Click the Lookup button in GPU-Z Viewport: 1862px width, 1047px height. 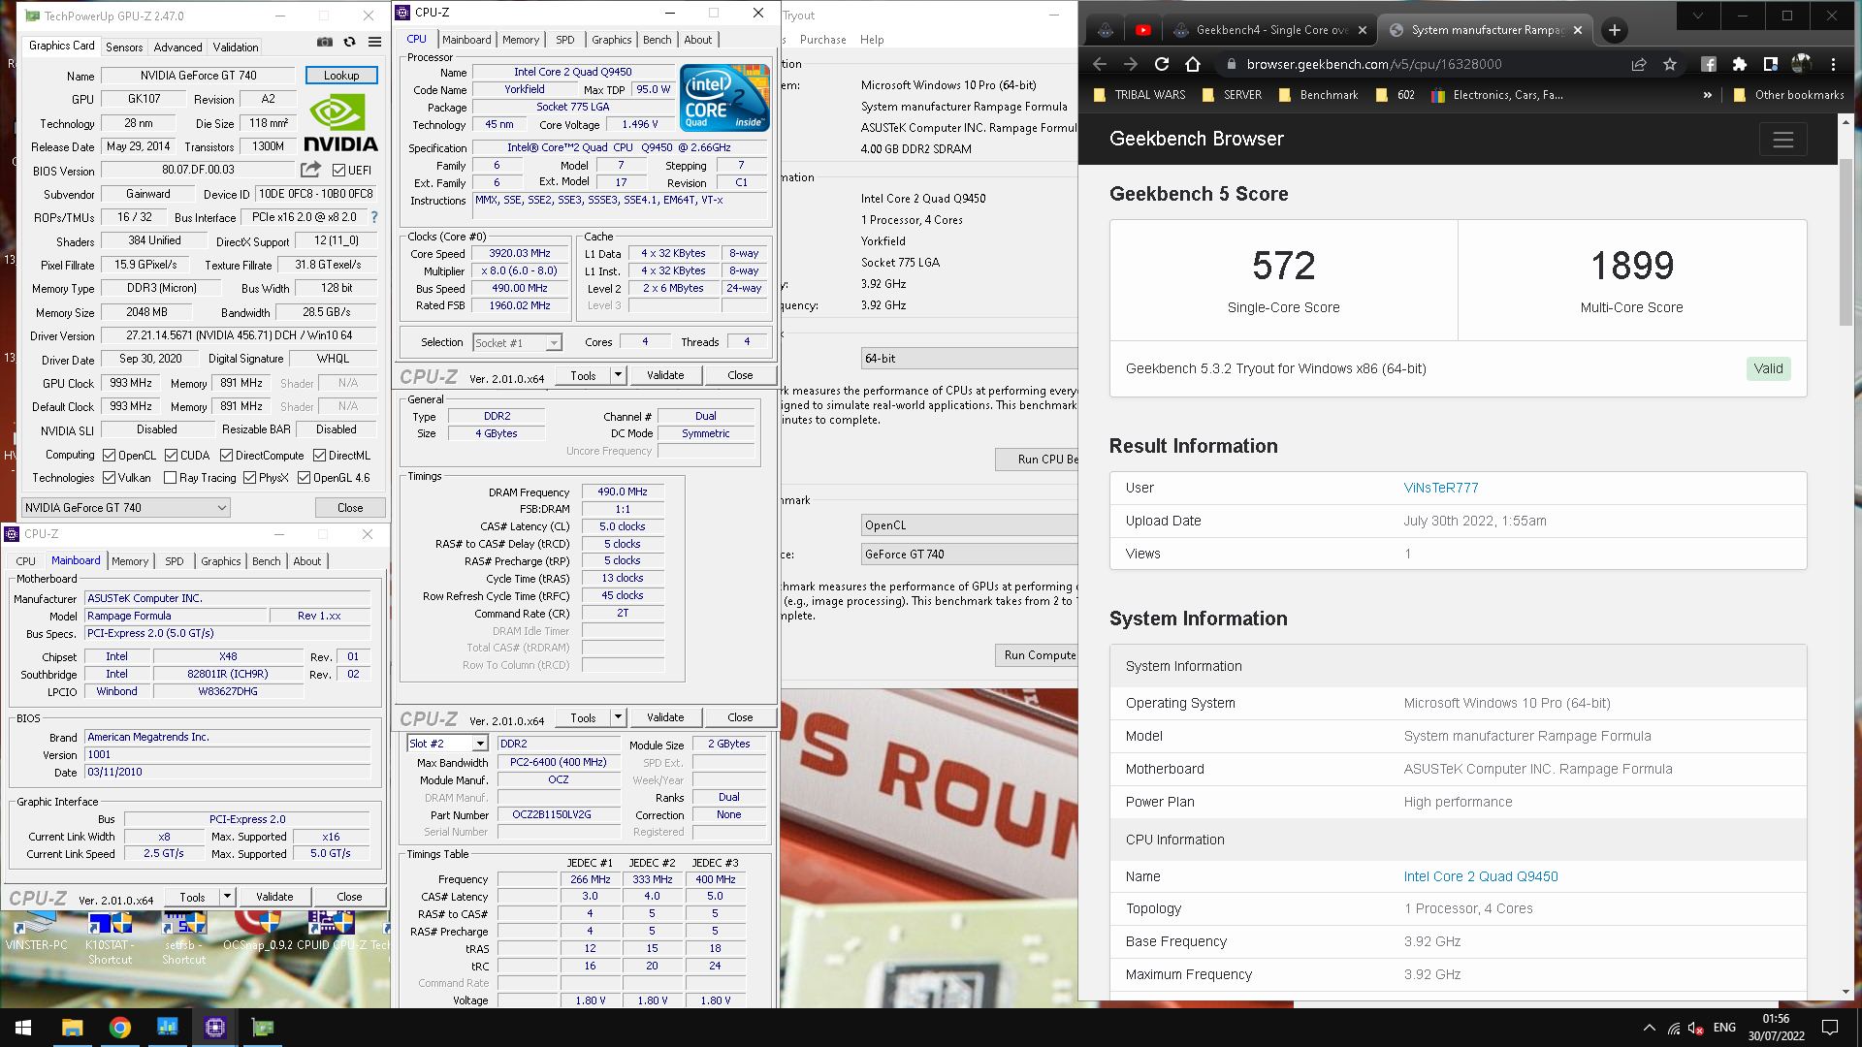point(341,76)
